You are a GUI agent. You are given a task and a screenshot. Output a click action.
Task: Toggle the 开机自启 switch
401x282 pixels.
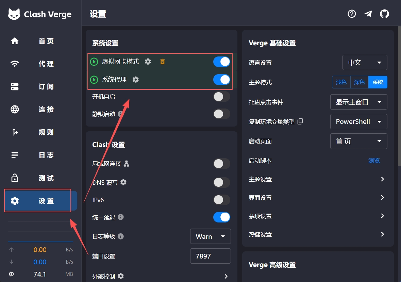pos(222,97)
